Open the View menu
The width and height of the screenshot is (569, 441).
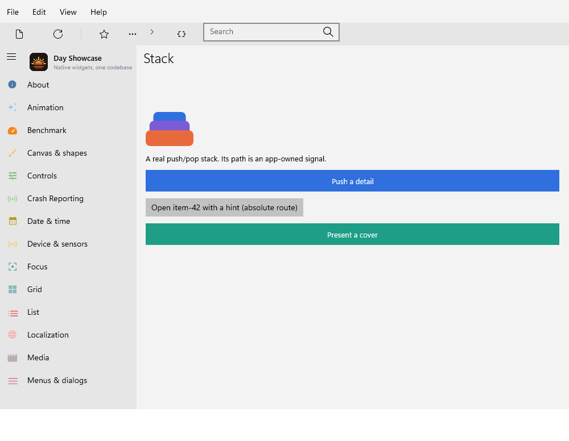point(68,12)
